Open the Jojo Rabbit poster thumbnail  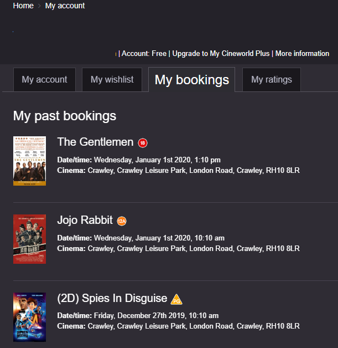[29, 239]
